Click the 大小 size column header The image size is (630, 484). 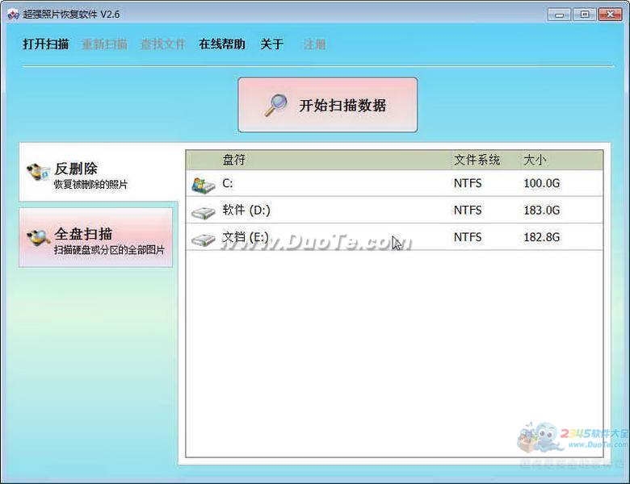click(535, 160)
